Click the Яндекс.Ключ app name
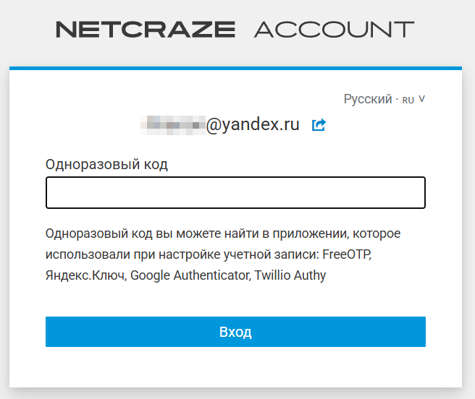Image resolution: width=475 pixels, height=399 pixels. [x=85, y=275]
